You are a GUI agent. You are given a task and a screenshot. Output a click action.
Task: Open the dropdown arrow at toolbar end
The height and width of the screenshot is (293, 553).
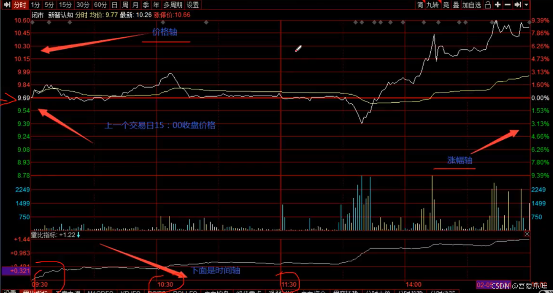[527, 5]
